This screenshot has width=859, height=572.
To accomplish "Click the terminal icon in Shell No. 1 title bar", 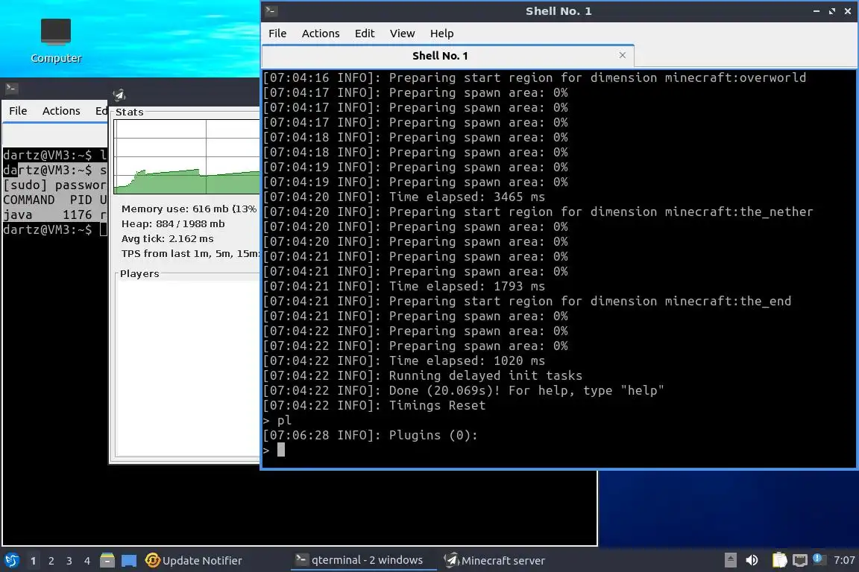I will pyautogui.click(x=271, y=11).
